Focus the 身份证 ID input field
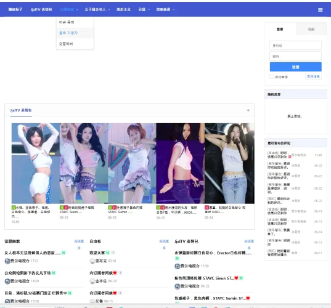Viewport: 331px width, 308px height. coord(295,46)
